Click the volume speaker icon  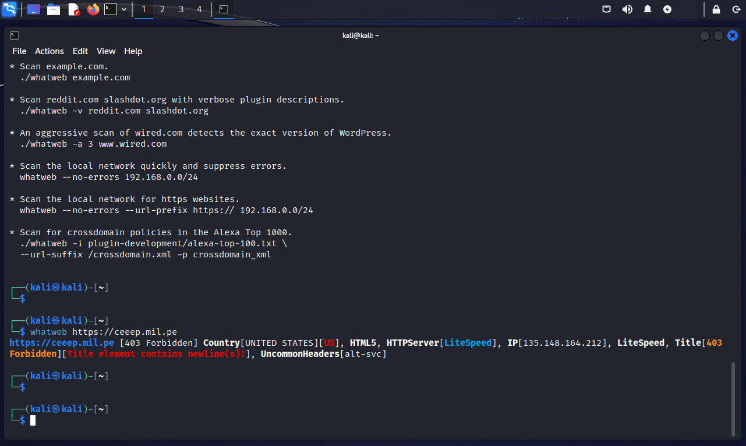pyautogui.click(x=627, y=9)
